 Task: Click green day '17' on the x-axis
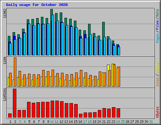coord(85,122)
